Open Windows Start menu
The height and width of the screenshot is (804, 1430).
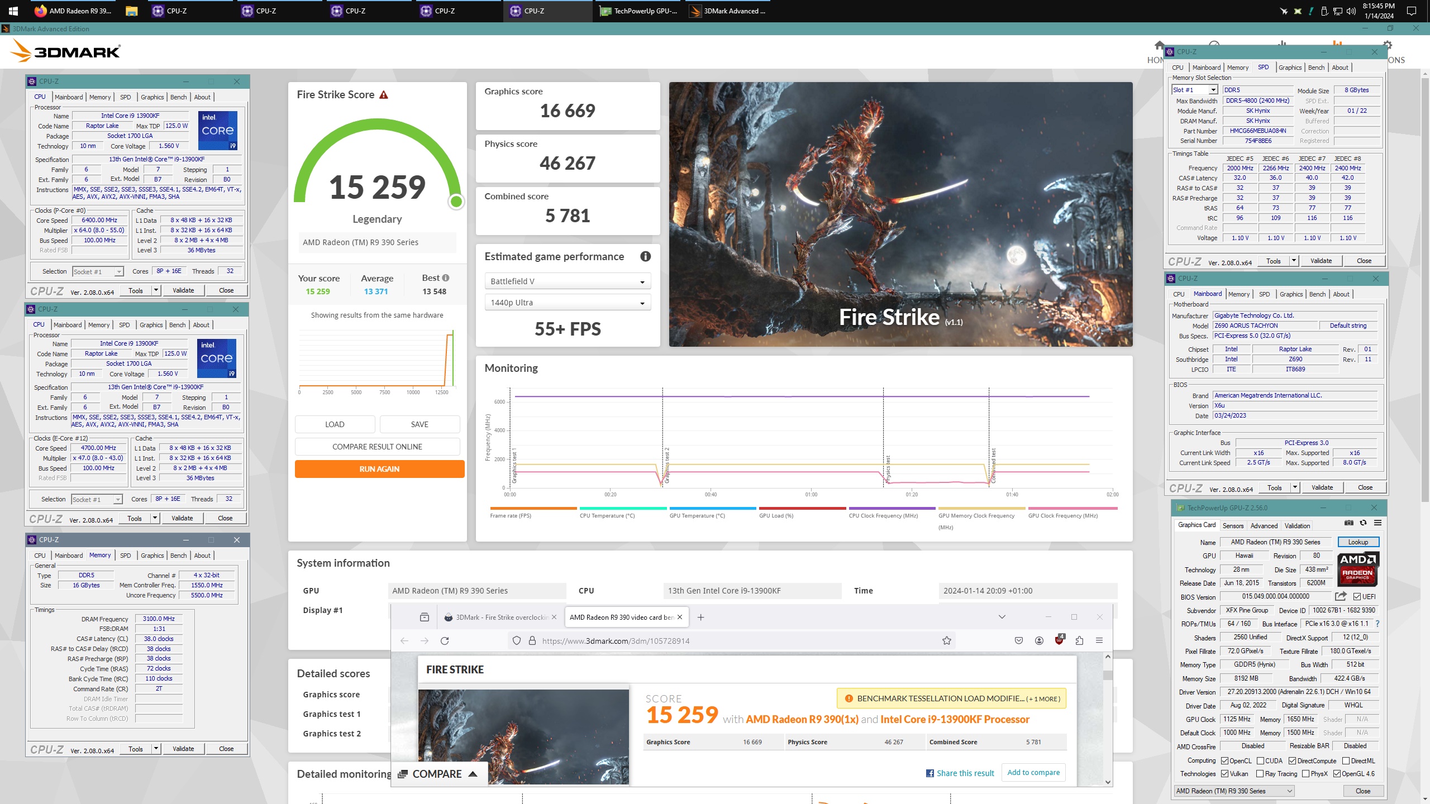coord(13,11)
